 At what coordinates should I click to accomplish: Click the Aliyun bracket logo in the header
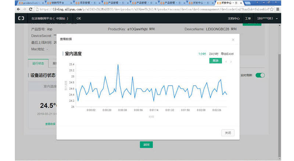[x=21, y=18]
